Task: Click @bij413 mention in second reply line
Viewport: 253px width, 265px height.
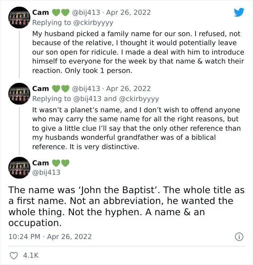Action: coord(87,99)
